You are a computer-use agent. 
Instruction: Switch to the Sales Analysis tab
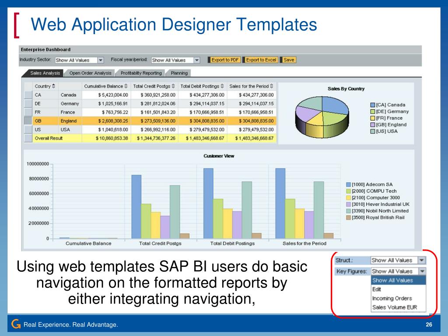tap(45, 73)
